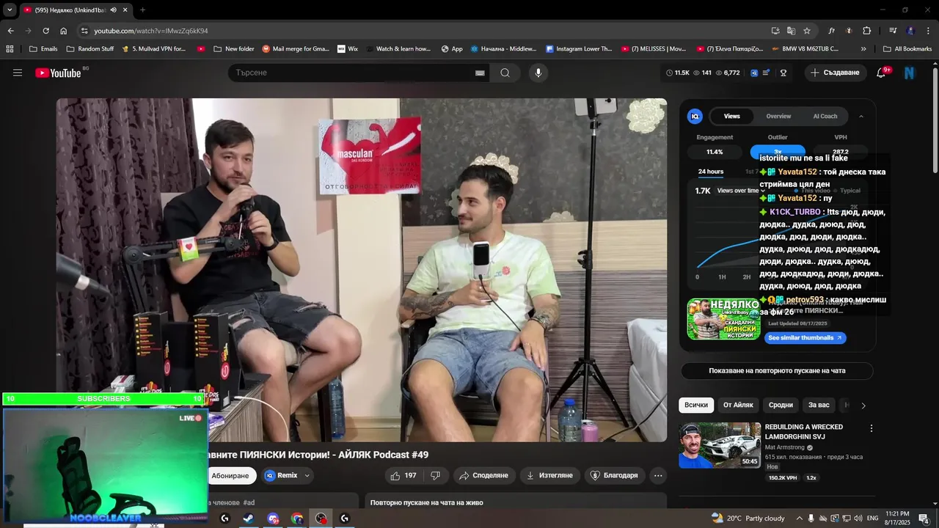Open the Apps grid in bookmarks bar
The image size is (939, 528).
[x=10, y=49]
